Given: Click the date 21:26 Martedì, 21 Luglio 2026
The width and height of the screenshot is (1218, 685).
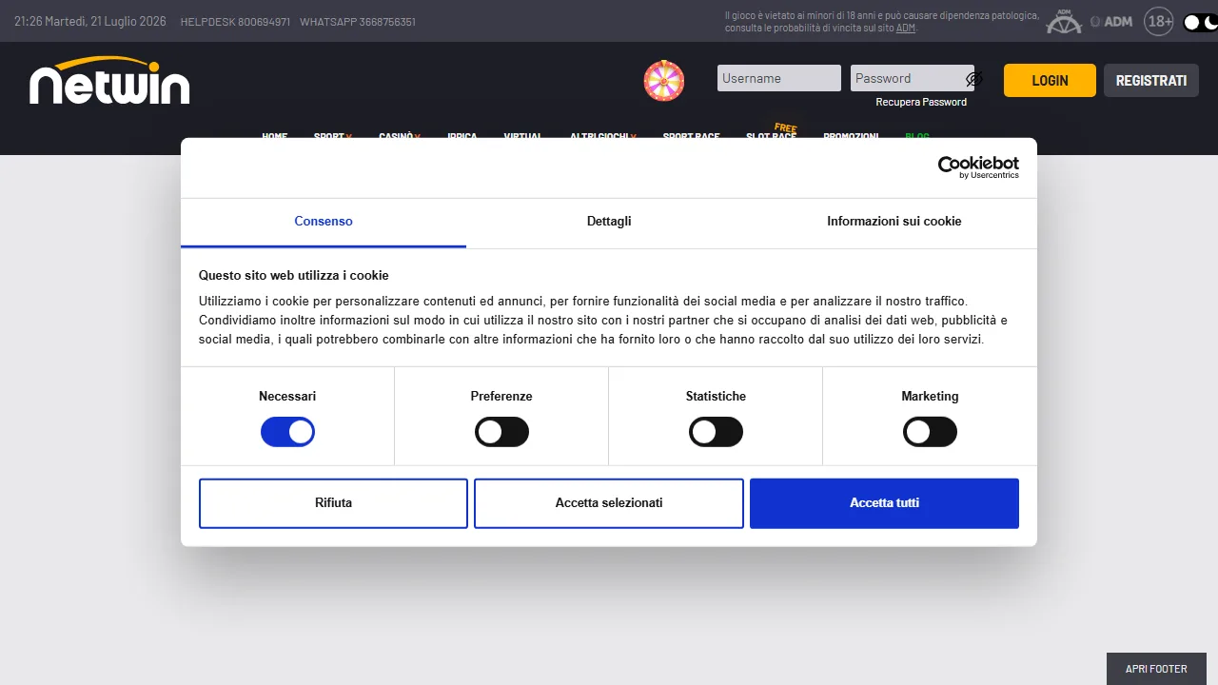Looking at the screenshot, I should (x=90, y=21).
